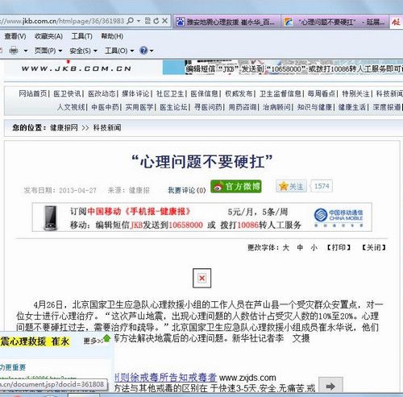The height and width of the screenshot is (397, 403).
Task: Click the address bar URL field
Action: [62, 21]
